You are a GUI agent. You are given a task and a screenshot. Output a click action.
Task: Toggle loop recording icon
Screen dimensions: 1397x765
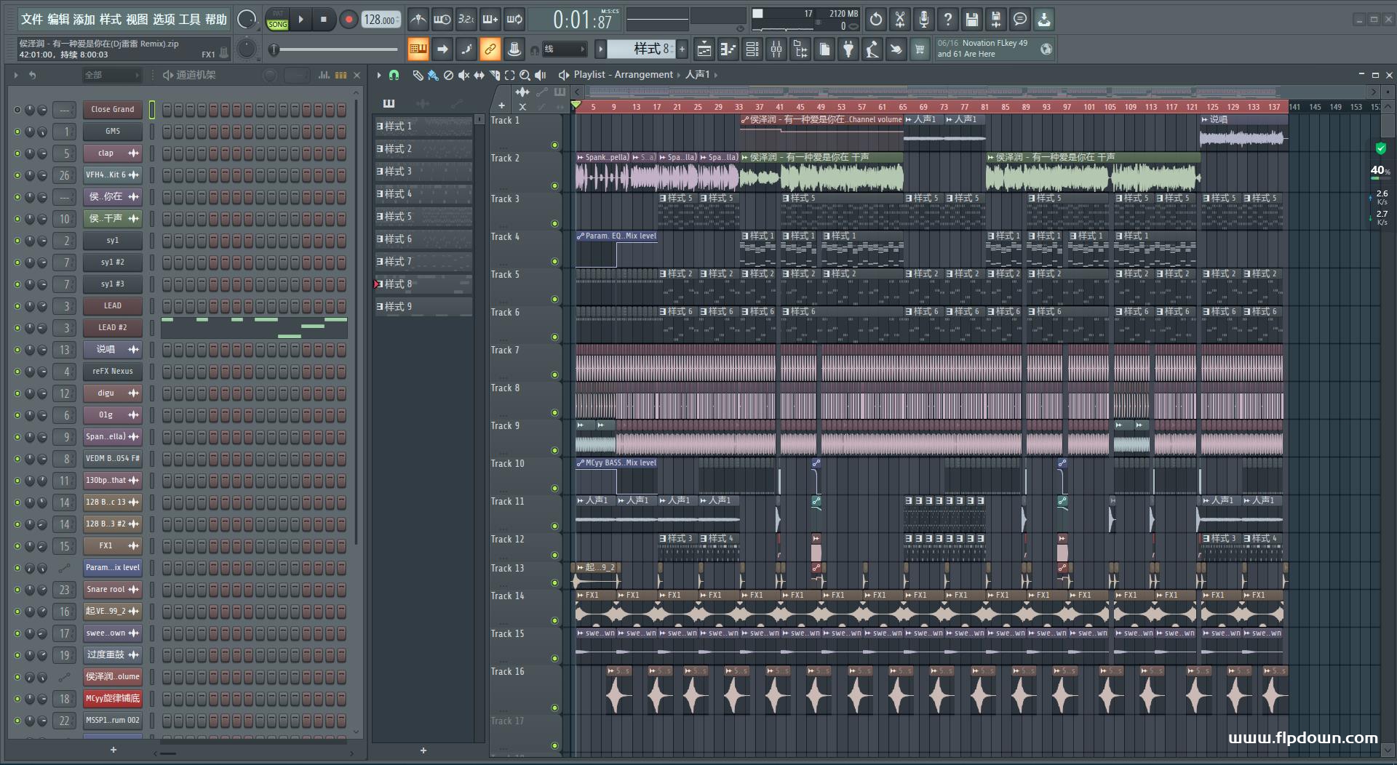(514, 20)
